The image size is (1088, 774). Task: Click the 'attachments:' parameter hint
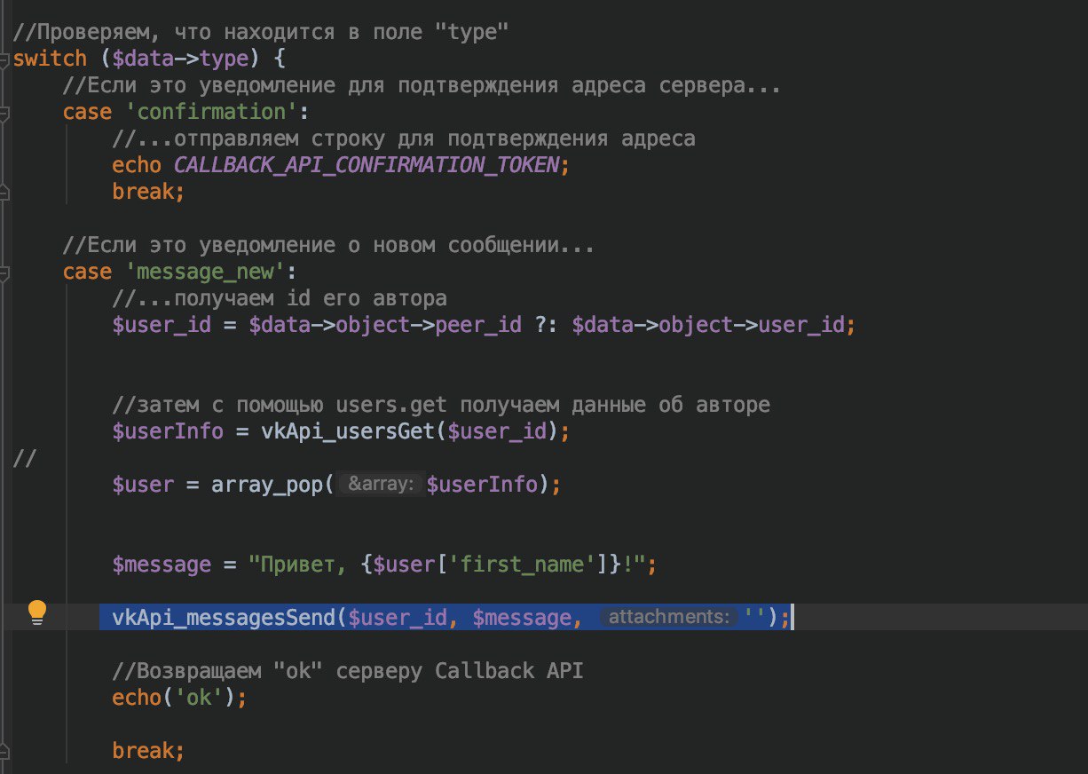[670, 619]
